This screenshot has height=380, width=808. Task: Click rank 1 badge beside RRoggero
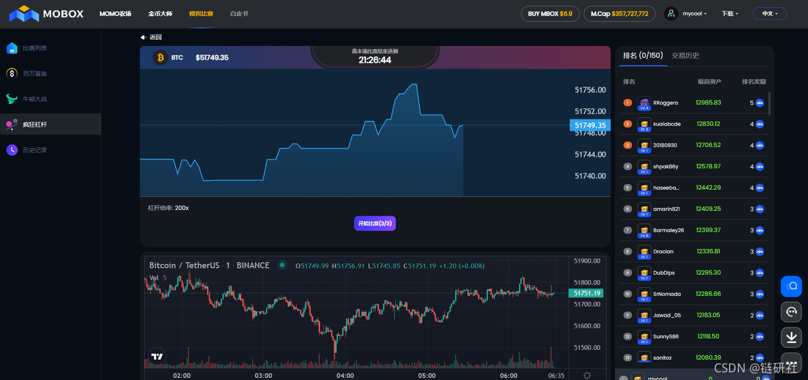pos(627,103)
